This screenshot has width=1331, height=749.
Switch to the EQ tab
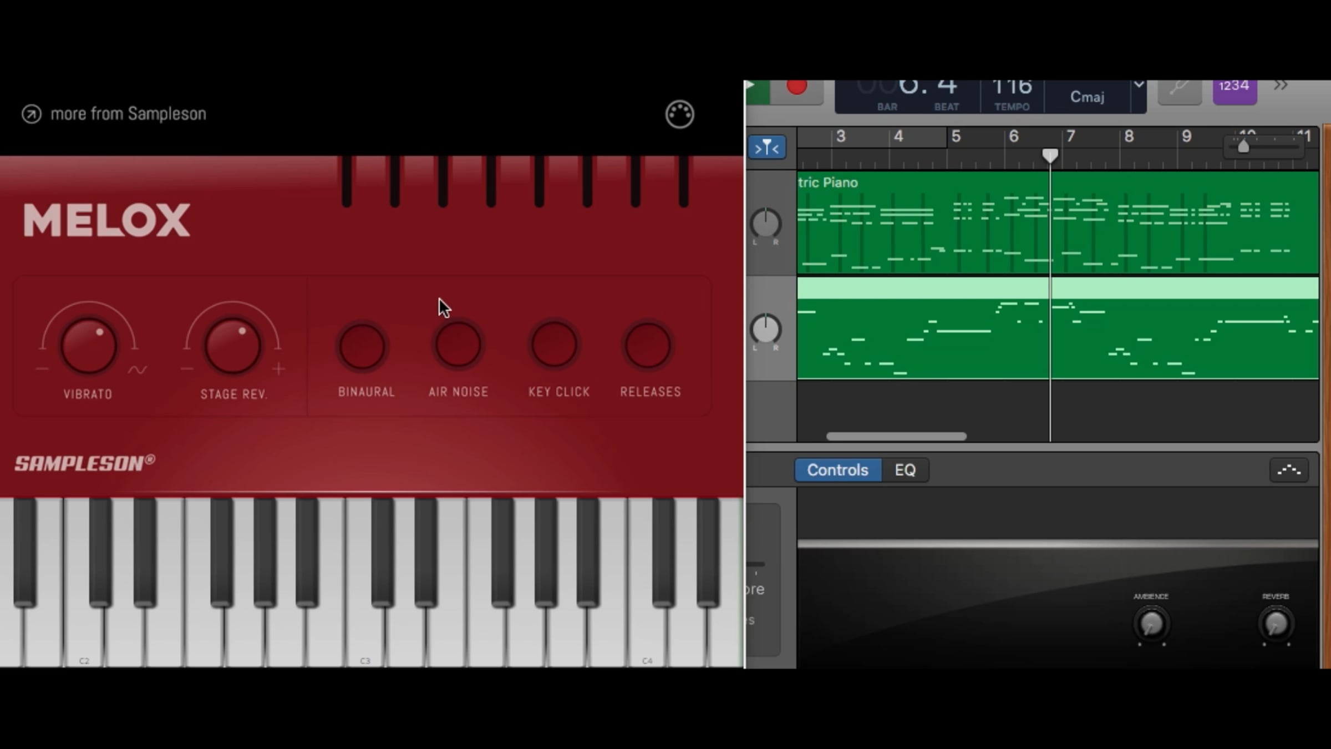click(x=905, y=470)
